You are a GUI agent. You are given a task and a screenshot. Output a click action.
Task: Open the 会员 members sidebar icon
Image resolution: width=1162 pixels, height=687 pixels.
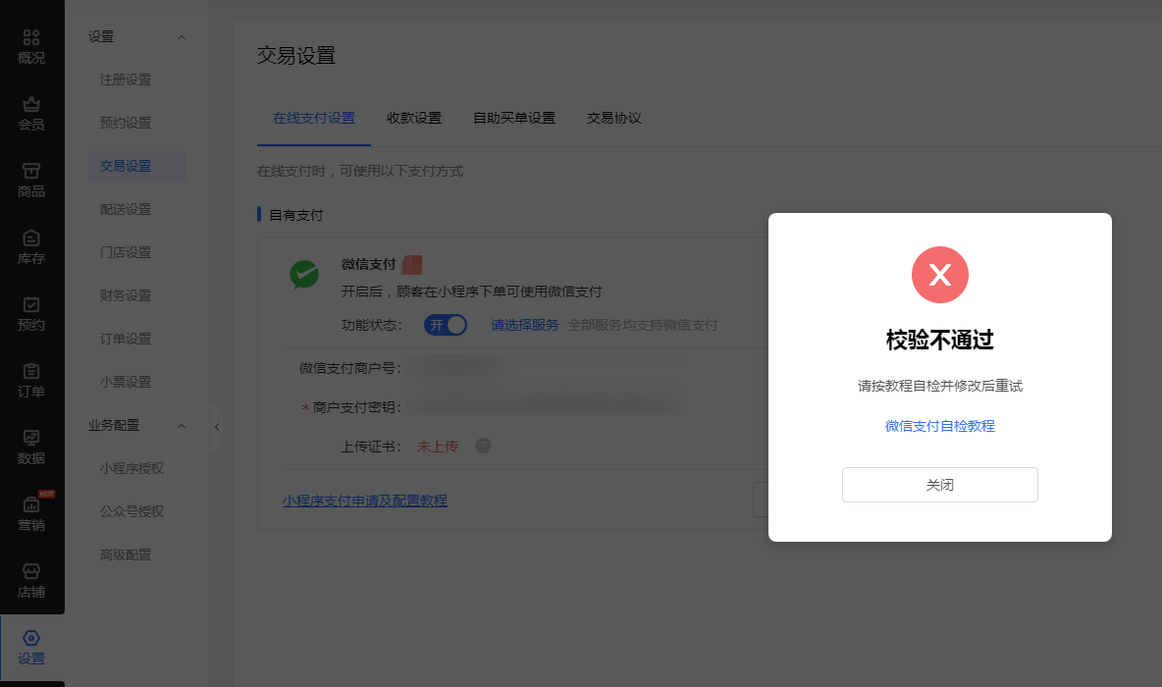point(31,114)
